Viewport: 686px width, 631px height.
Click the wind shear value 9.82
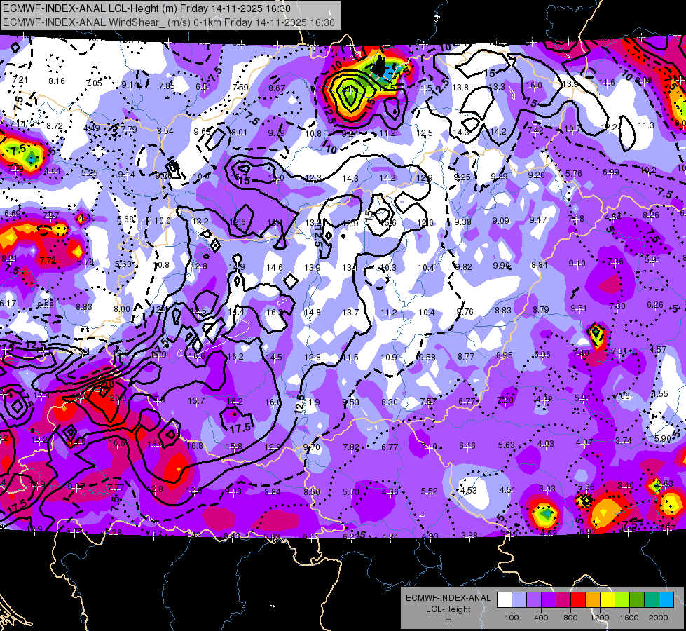tap(464, 266)
